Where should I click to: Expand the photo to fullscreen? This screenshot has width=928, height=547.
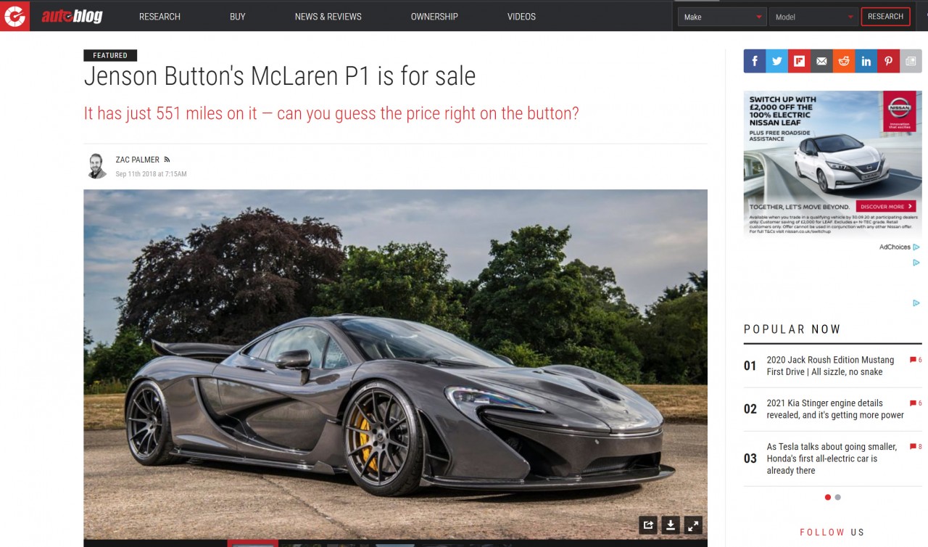pos(693,525)
